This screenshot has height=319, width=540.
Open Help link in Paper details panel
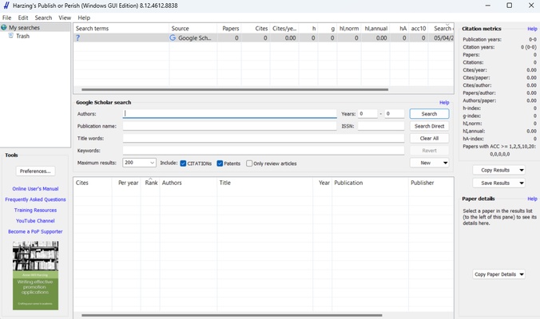coord(532,199)
